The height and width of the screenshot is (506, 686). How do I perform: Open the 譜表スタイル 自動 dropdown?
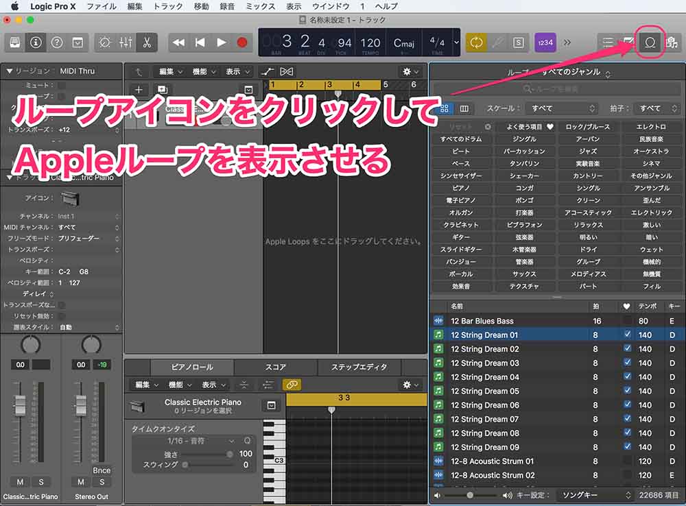88,327
